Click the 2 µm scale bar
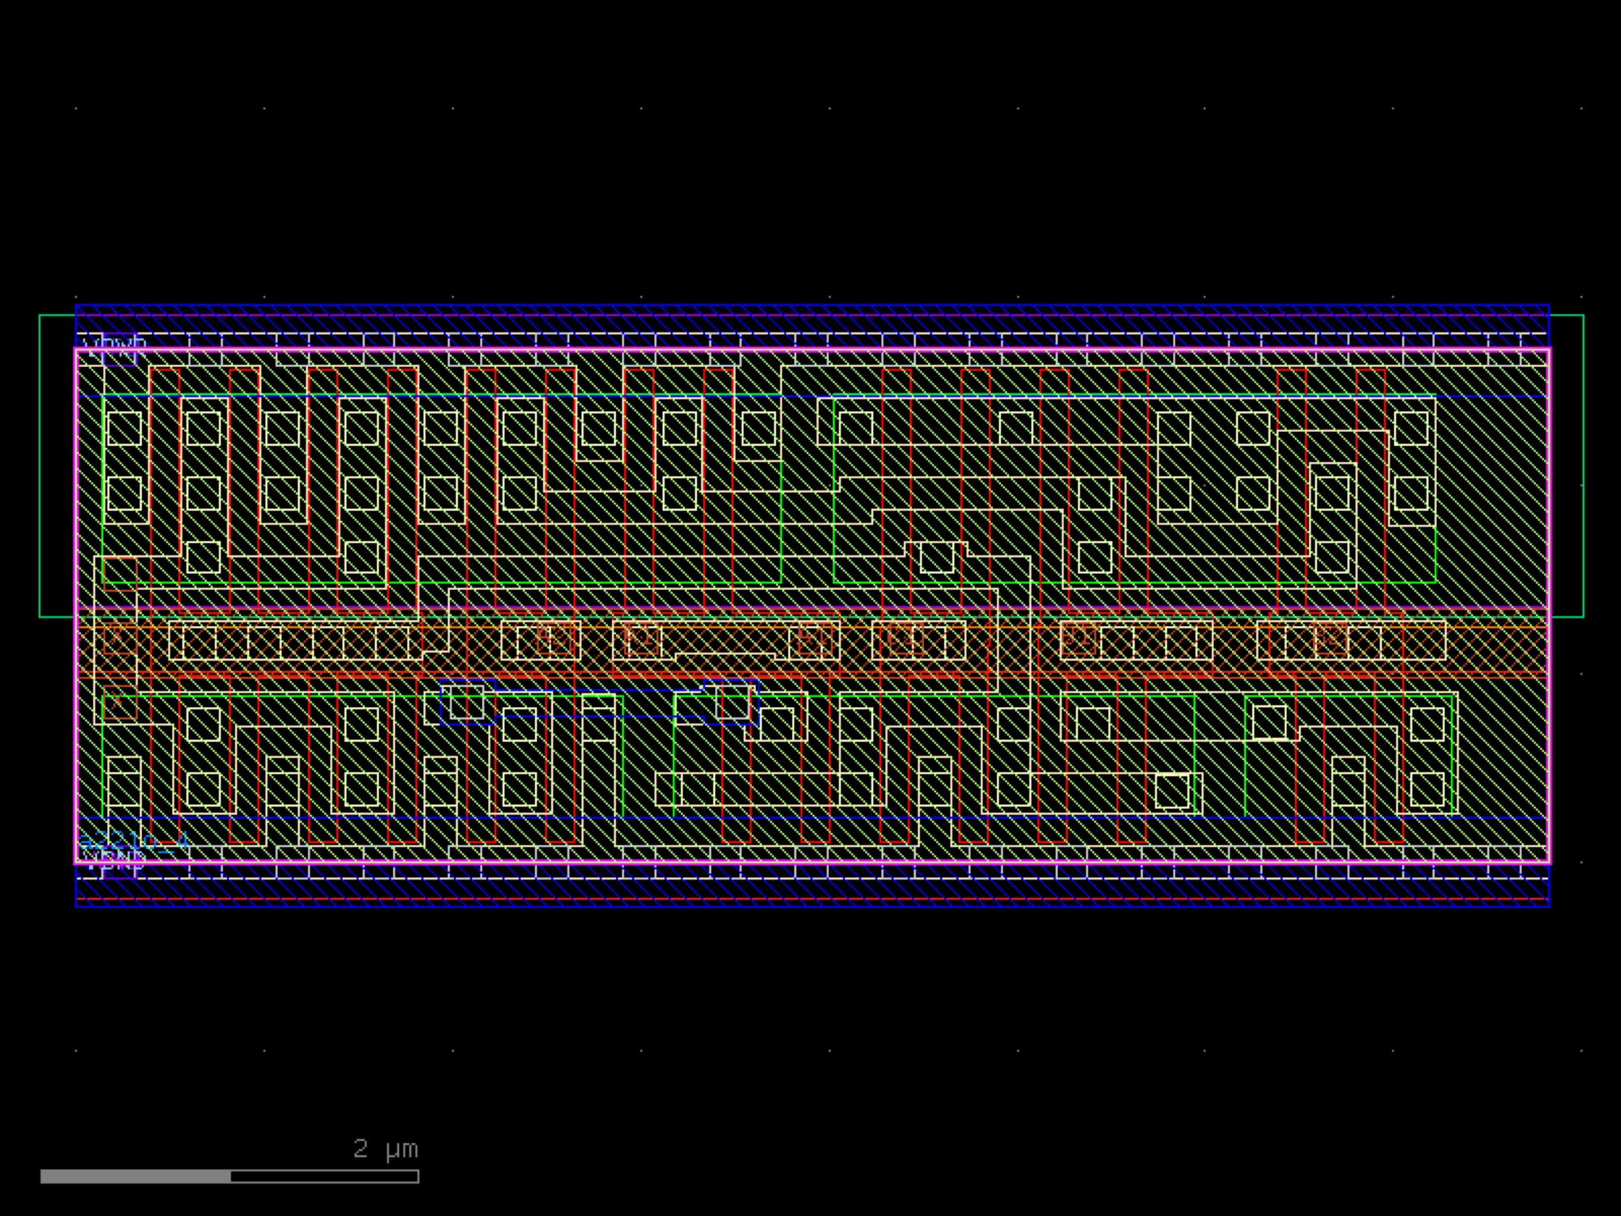This screenshot has width=1621, height=1216. (x=229, y=1175)
